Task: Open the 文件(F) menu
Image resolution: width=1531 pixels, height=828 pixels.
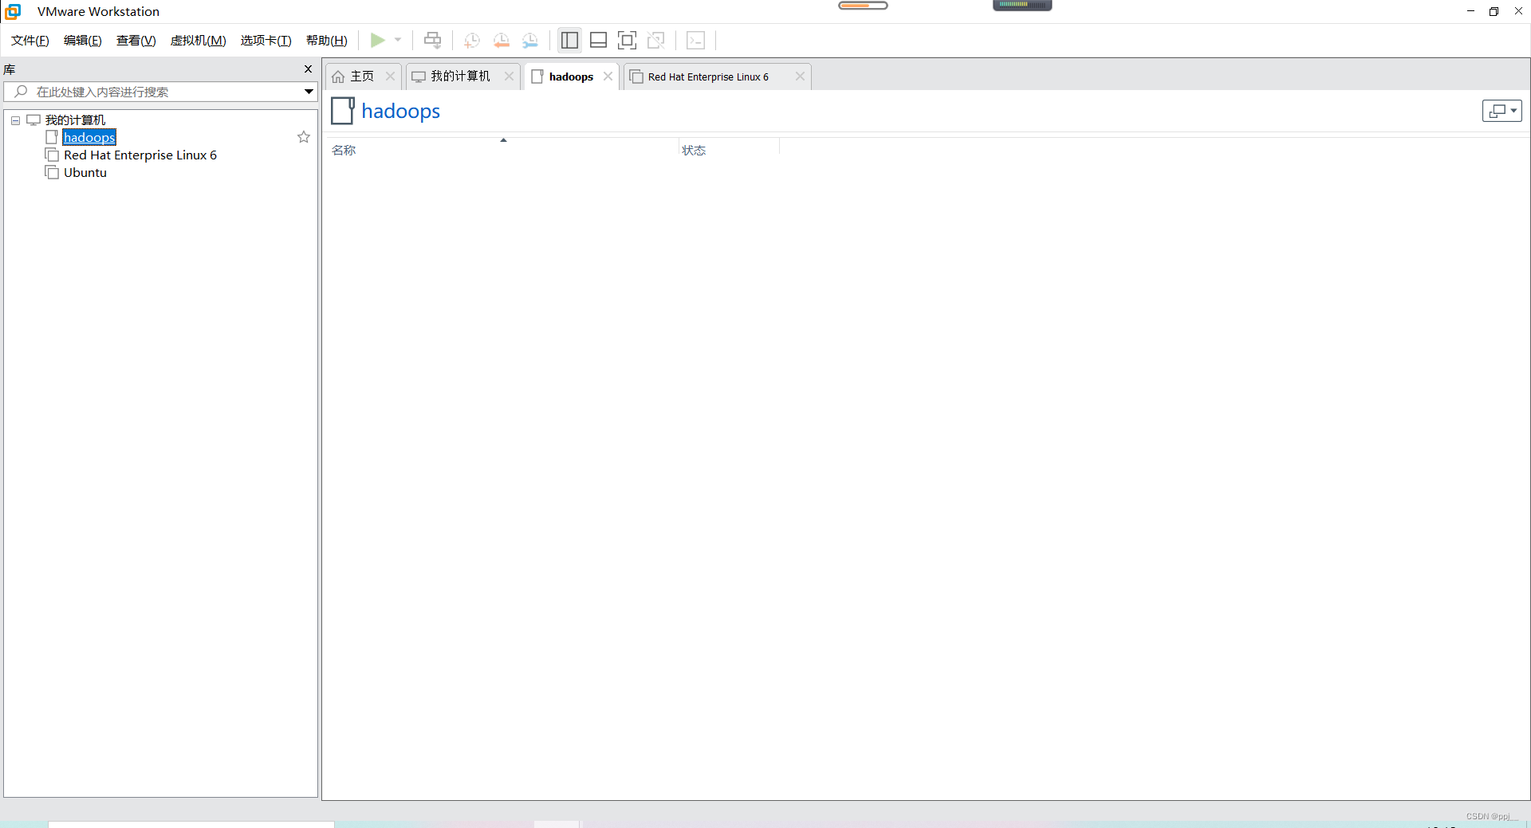Action: 30,41
